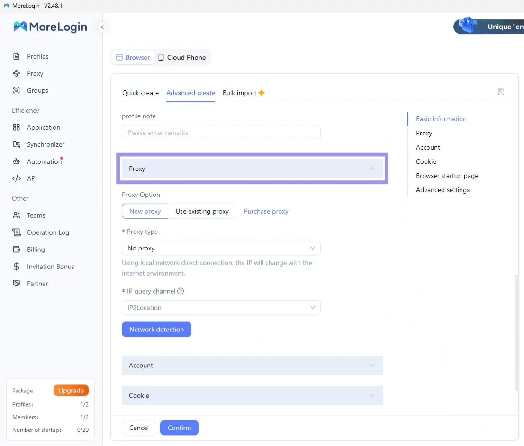
Task: Type remarks in the profile note field
Action: (221, 133)
